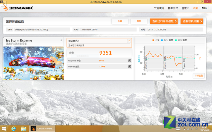
Task: Click the GPU 温度 blue legend swatch
Action: (x=162, y=40)
